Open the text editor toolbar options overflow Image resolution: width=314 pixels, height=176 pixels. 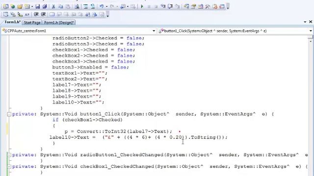108,15
